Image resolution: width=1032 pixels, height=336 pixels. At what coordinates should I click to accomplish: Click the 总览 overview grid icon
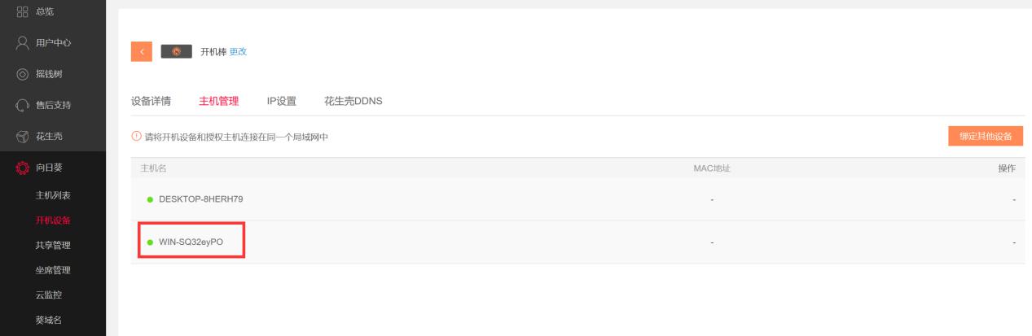[x=21, y=10]
